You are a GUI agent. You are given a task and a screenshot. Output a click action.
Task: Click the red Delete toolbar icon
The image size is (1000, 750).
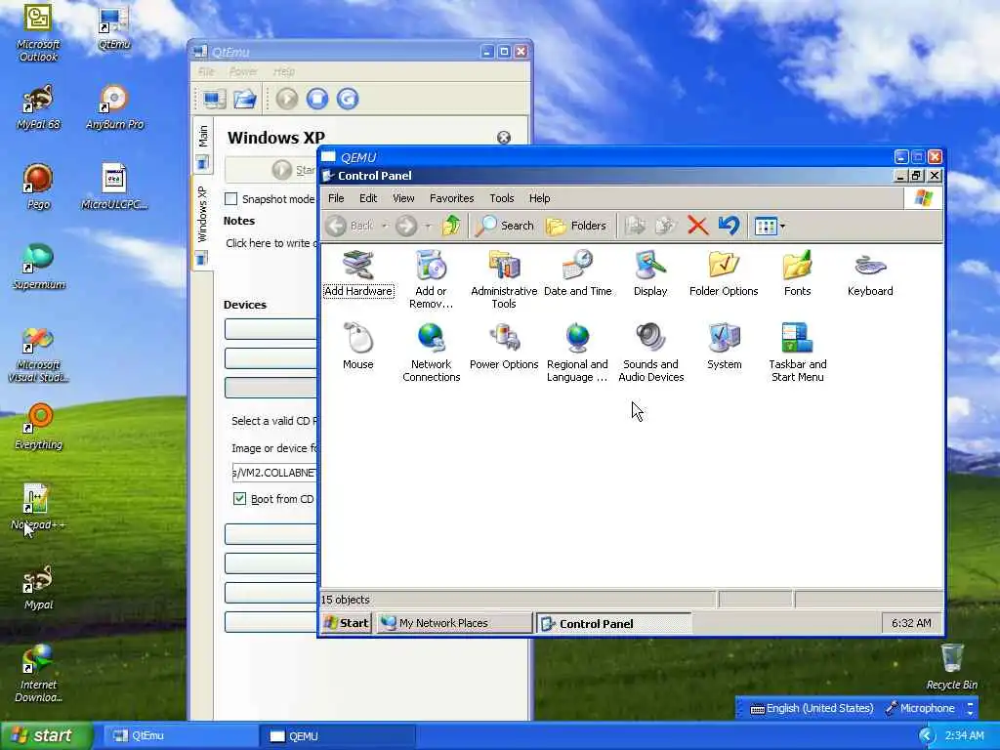tap(697, 226)
